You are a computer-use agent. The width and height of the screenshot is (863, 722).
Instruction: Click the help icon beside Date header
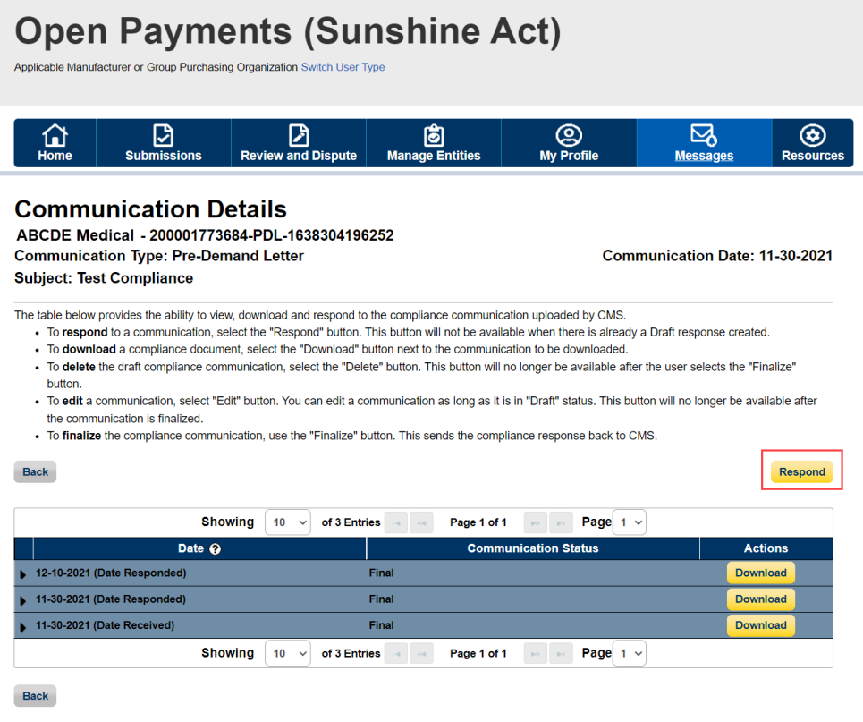coord(215,548)
